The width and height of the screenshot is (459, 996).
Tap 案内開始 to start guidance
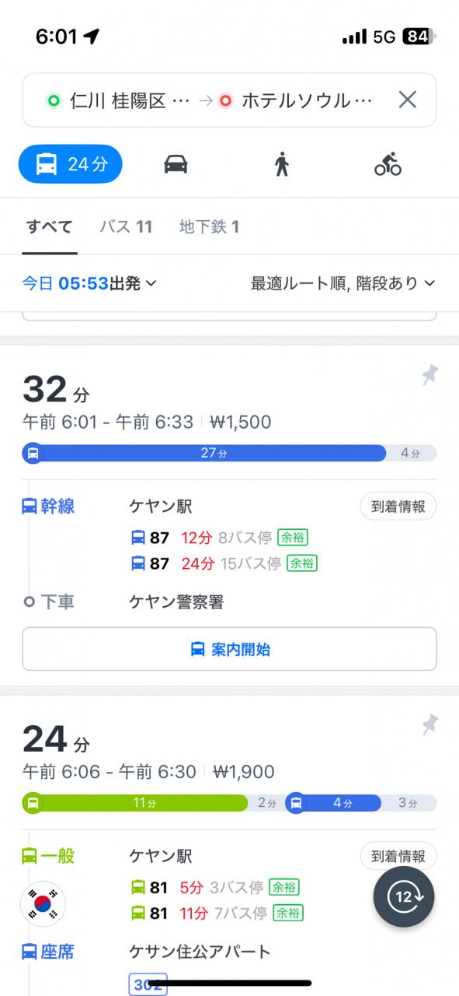point(229,649)
